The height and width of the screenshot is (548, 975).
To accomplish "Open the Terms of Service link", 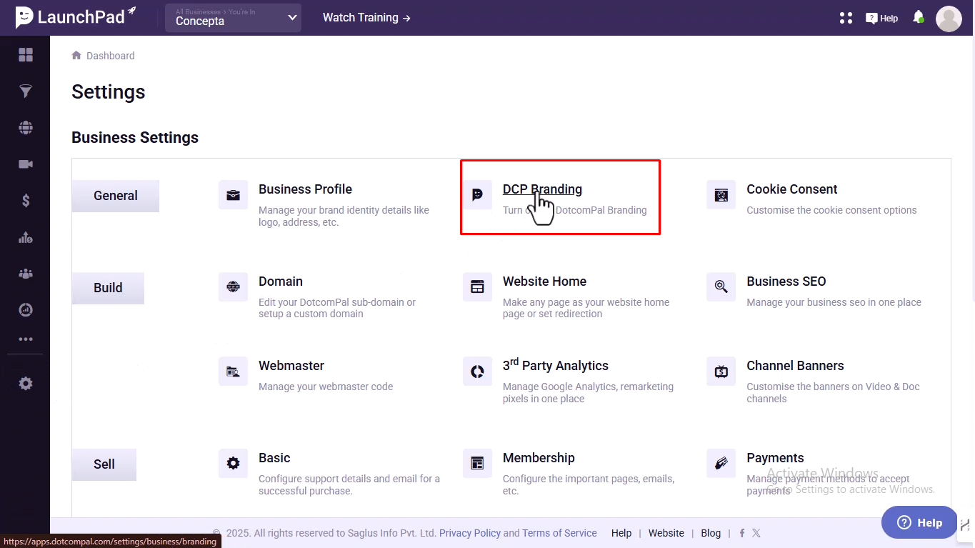I will (x=559, y=533).
